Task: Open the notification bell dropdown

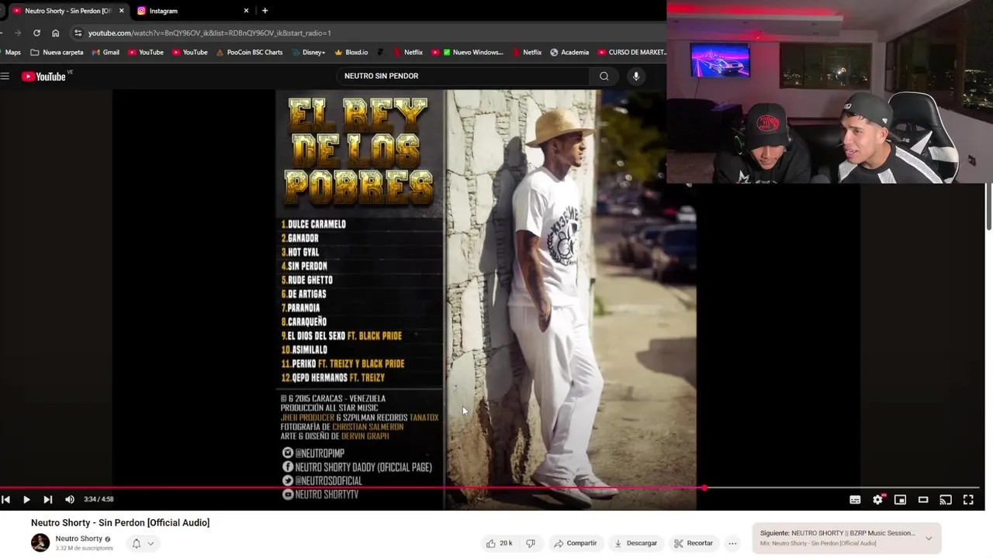Action: pyautogui.click(x=143, y=543)
